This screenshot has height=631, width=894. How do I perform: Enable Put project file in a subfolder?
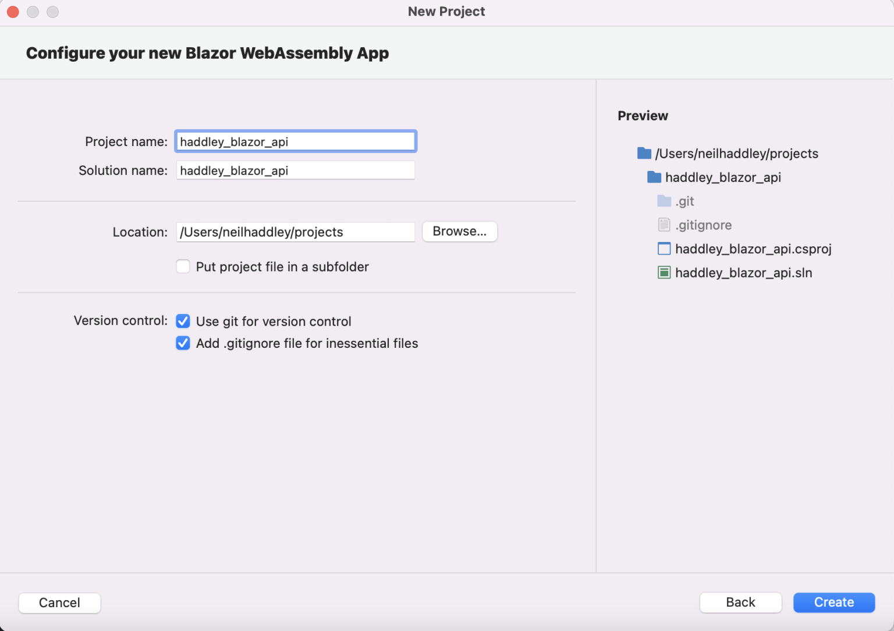(x=183, y=267)
